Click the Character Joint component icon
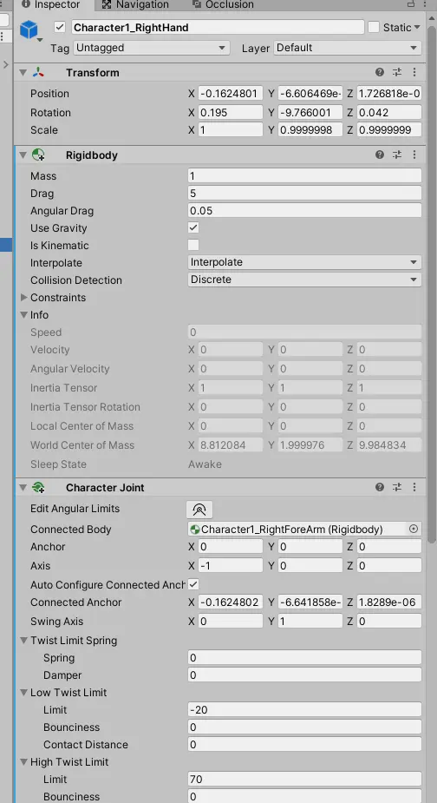This screenshot has height=803, width=437. coord(38,487)
